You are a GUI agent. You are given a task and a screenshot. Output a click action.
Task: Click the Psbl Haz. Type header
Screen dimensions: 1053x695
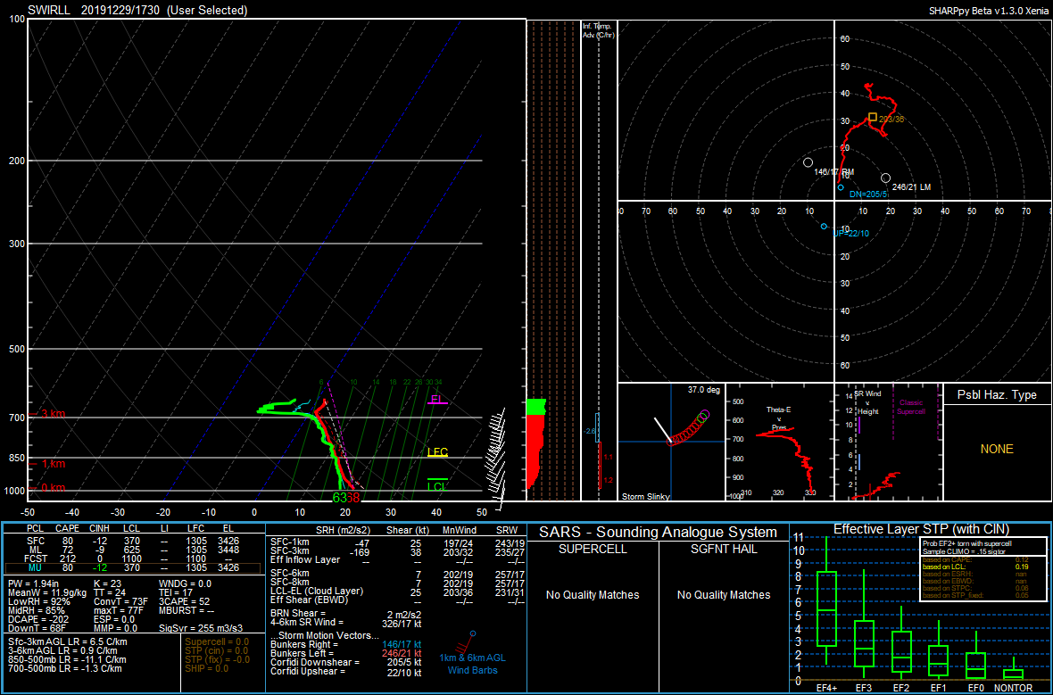[997, 395]
